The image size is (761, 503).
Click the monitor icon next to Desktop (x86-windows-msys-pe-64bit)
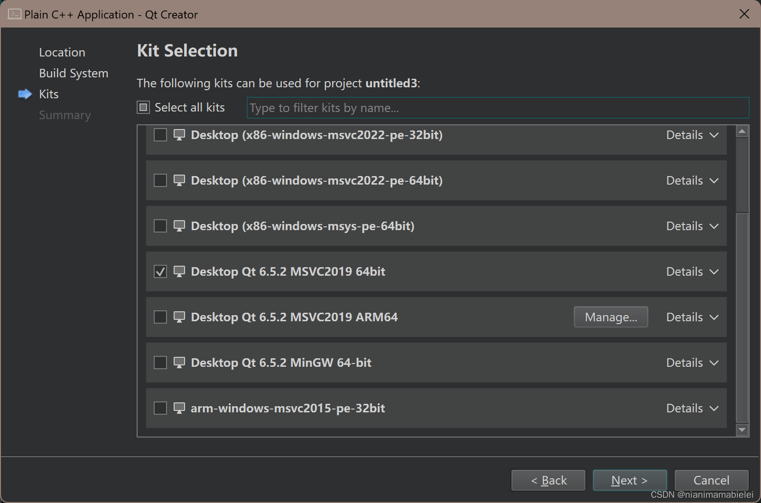click(x=179, y=226)
